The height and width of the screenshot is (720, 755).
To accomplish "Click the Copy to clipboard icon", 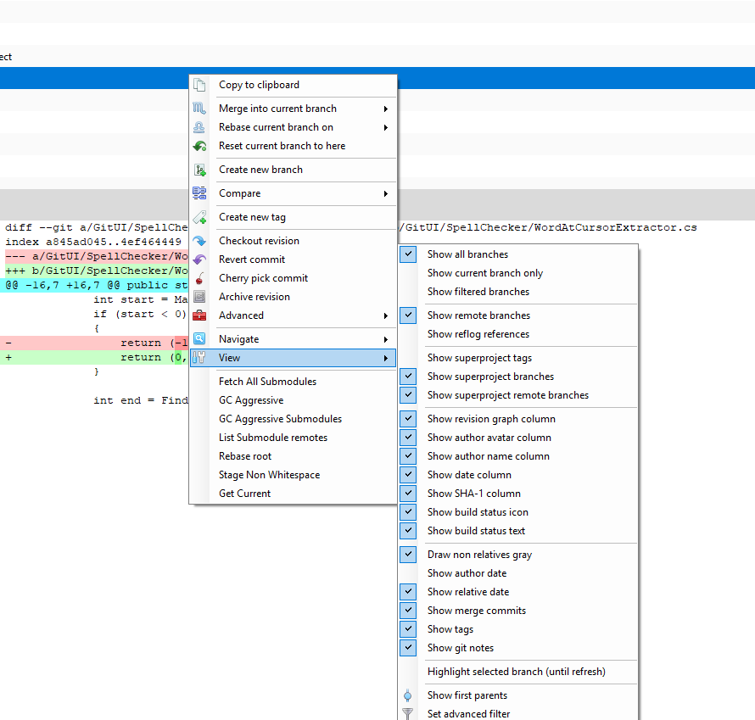I will pos(199,85).
